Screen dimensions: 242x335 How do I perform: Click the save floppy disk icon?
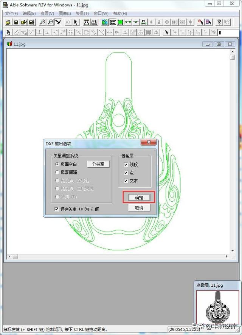tap(16, 23)
